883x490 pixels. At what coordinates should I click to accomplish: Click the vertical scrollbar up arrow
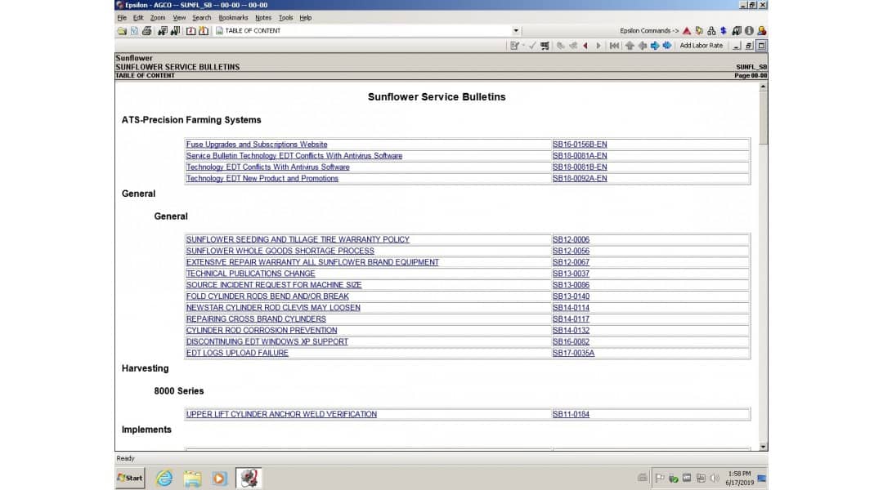(x=763, y=87)
